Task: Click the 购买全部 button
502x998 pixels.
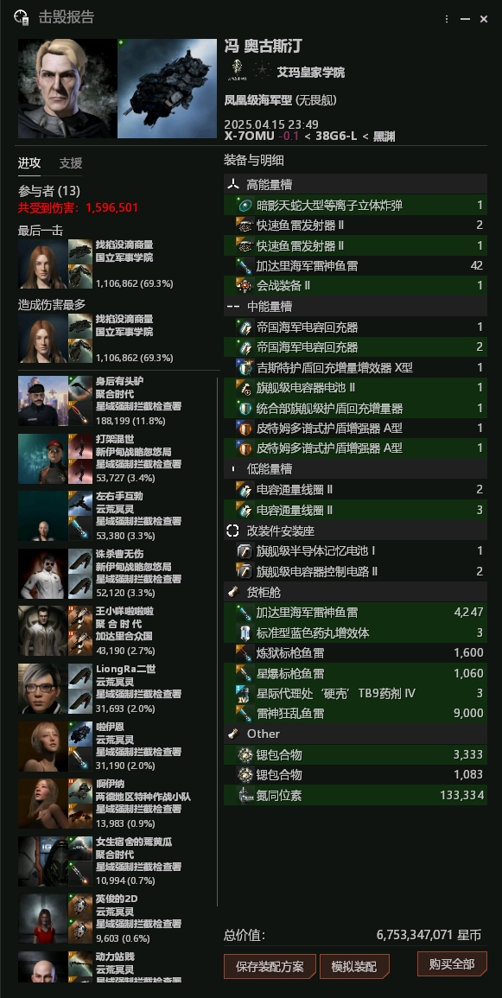Action: (x=453, y=963)
